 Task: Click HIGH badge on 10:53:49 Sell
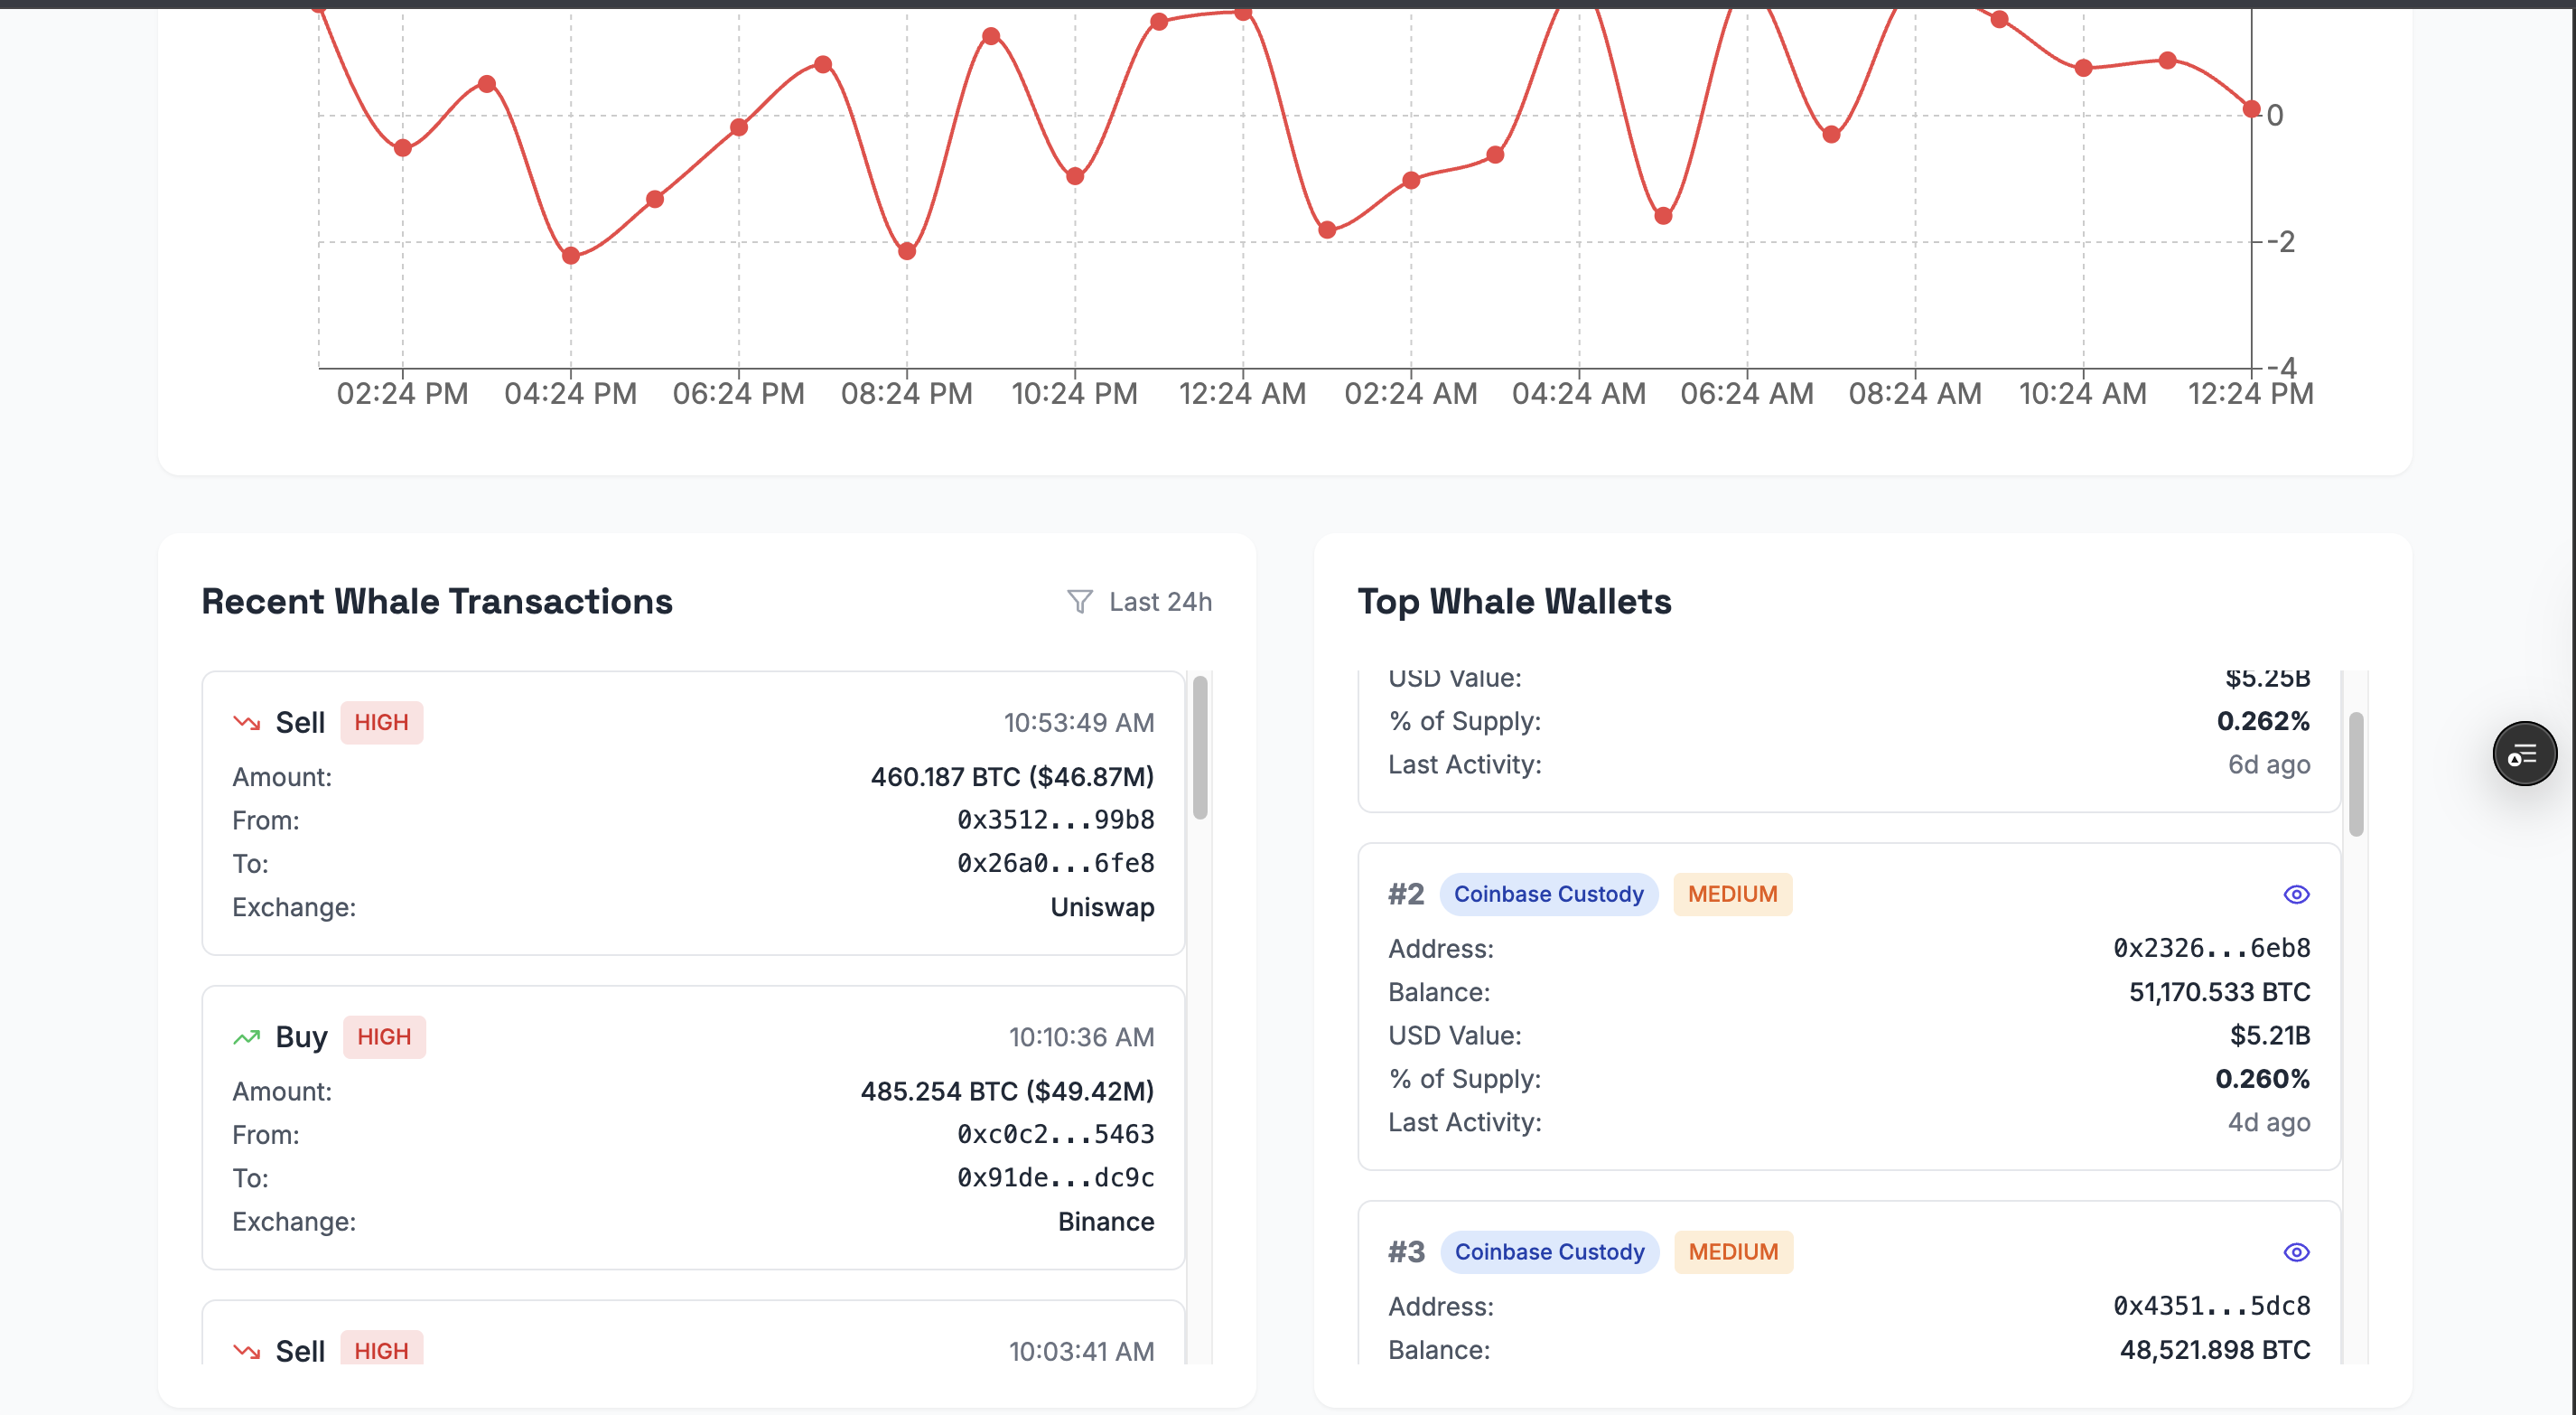(x=381, y=723)
